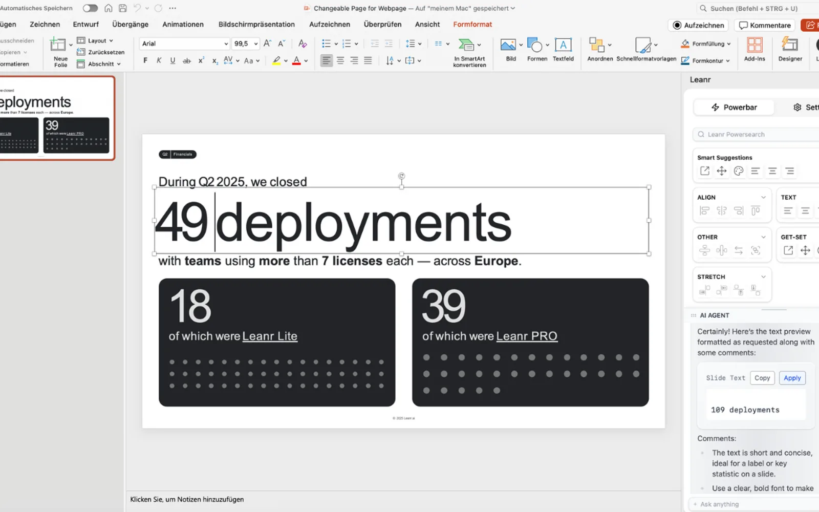Click In SmartArt konvertieren
This screenshot has width=819, height=512.
(x=469, y=53)
